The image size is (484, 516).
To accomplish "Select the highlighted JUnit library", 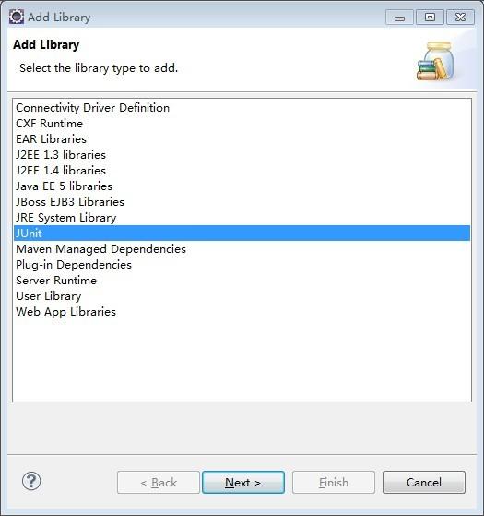I will point(242,234).
